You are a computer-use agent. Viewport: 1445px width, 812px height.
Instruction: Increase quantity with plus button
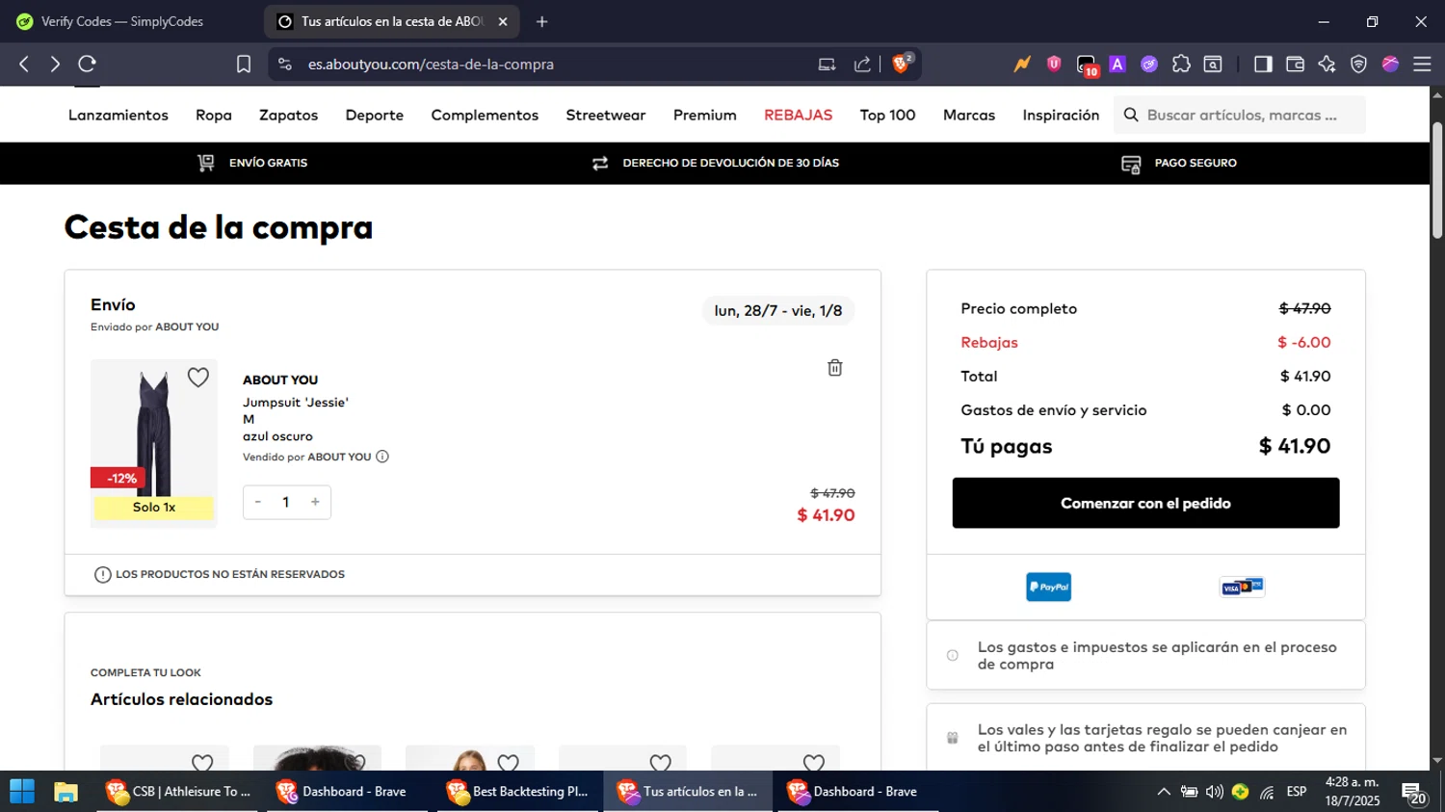click(315, 502)
